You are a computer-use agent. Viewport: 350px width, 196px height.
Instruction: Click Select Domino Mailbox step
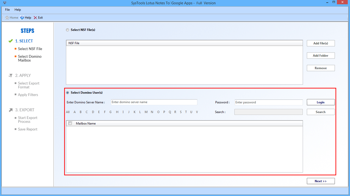(30, 58)
